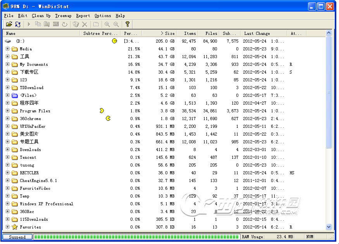This screenshot has height=244, width=339.
Task: Expand the Media folder node
Action: (x=8, y=49)
